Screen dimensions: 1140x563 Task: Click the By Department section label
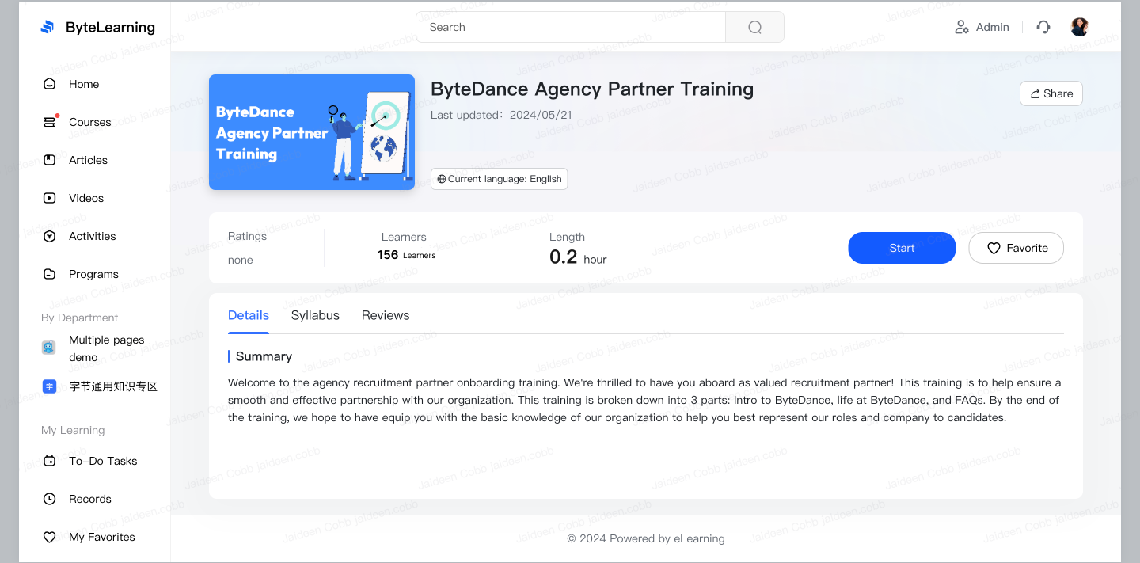(x=79, y=318)
